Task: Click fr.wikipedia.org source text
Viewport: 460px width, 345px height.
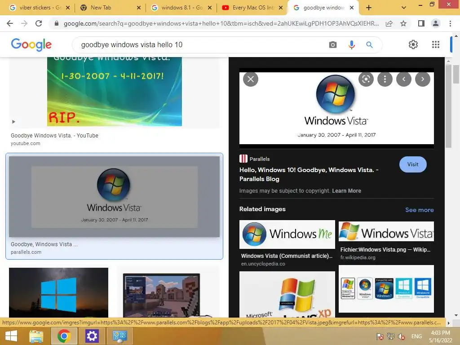Action: [x=358, y=257]
